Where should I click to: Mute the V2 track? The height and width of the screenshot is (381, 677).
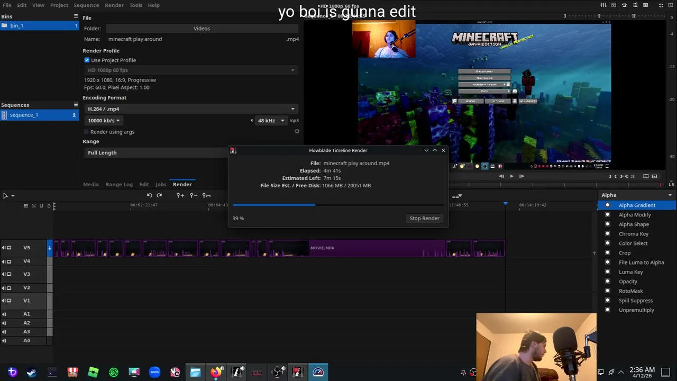pyautogui.click(x=4, y=288)
